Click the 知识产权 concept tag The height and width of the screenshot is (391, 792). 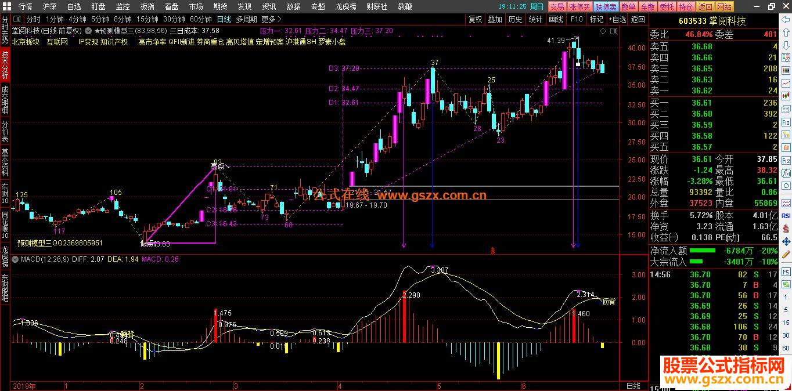114,42
